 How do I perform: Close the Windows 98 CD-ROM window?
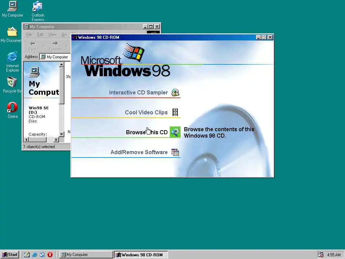pos(270,37)
